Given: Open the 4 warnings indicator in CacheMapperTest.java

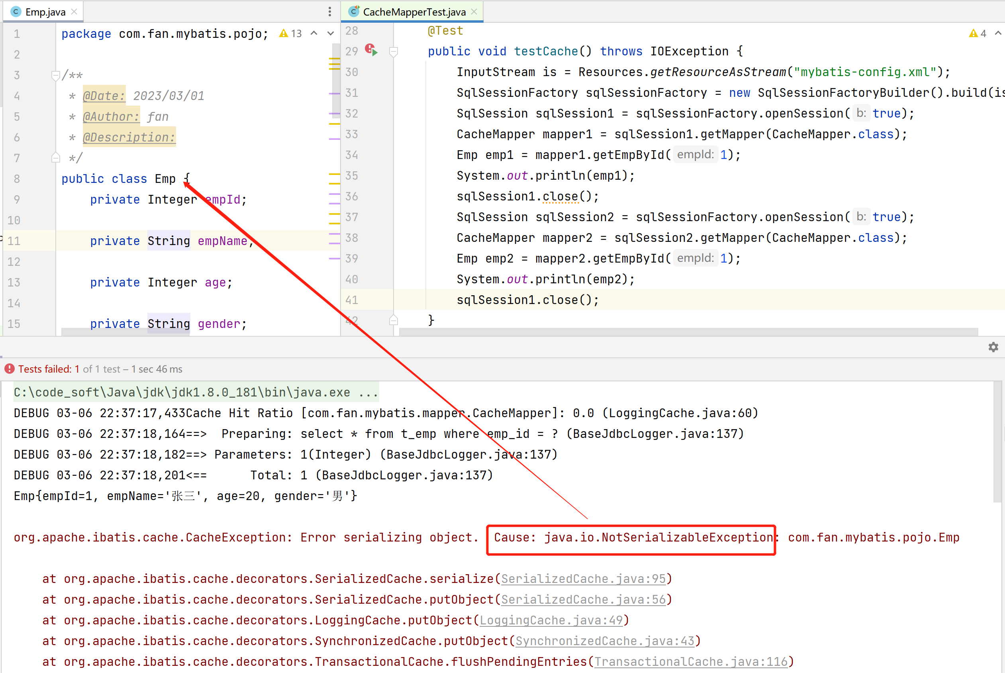Looking at the screenshot, I should coord(978,33).
